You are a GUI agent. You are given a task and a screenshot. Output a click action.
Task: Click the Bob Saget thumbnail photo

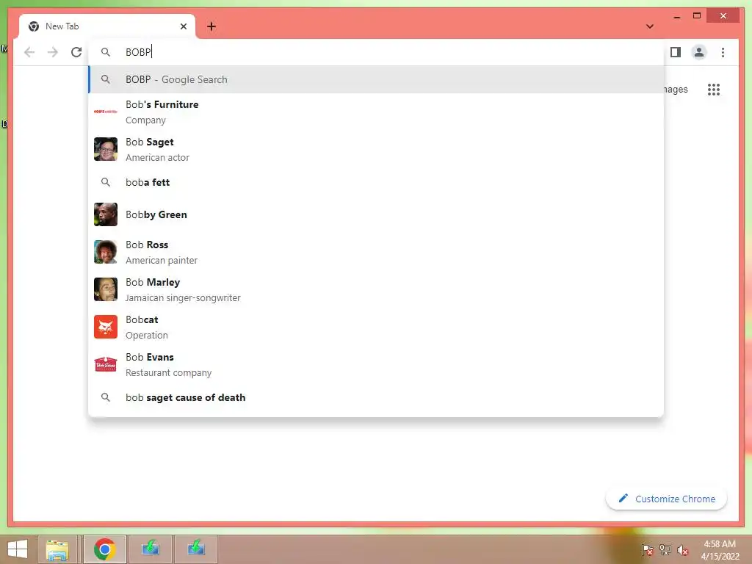(x=106, y=149)
